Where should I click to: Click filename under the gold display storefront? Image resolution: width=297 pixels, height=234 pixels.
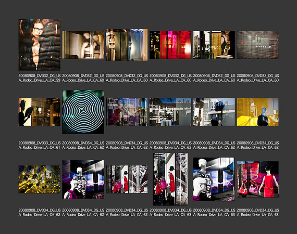[214, 78]
